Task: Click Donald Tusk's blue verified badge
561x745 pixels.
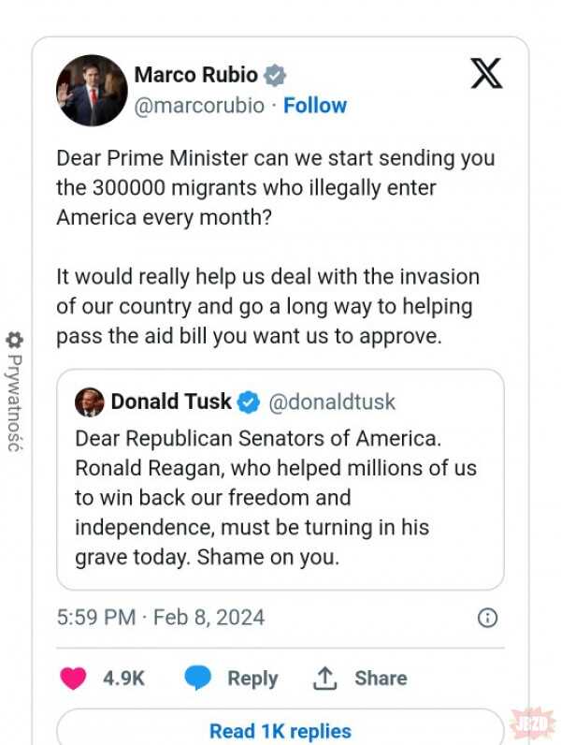Action: (248, 402)
